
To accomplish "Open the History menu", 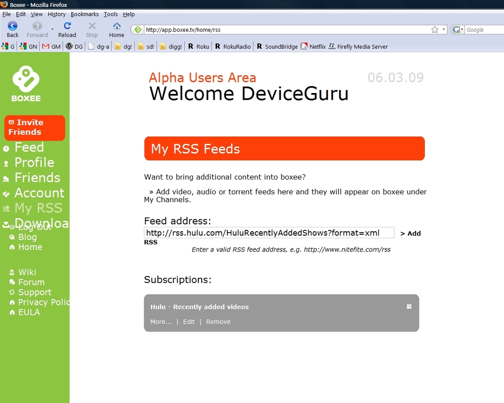I will click(57, 14).
